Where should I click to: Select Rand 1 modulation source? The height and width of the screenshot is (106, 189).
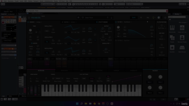[110, 59]
